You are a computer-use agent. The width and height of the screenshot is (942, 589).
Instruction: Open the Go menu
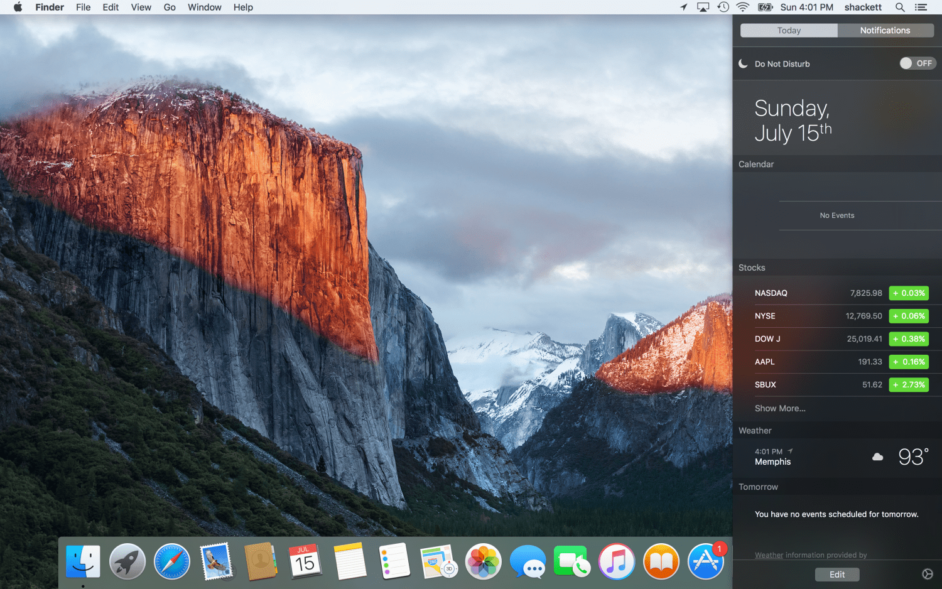(170, 7)
